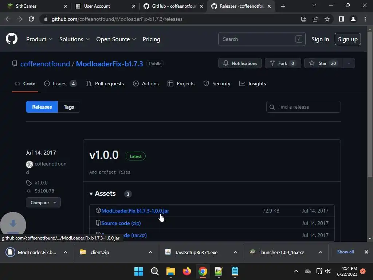Click the Chrome taskbar icon
The image size is (373, 280).
coord(203,271)
